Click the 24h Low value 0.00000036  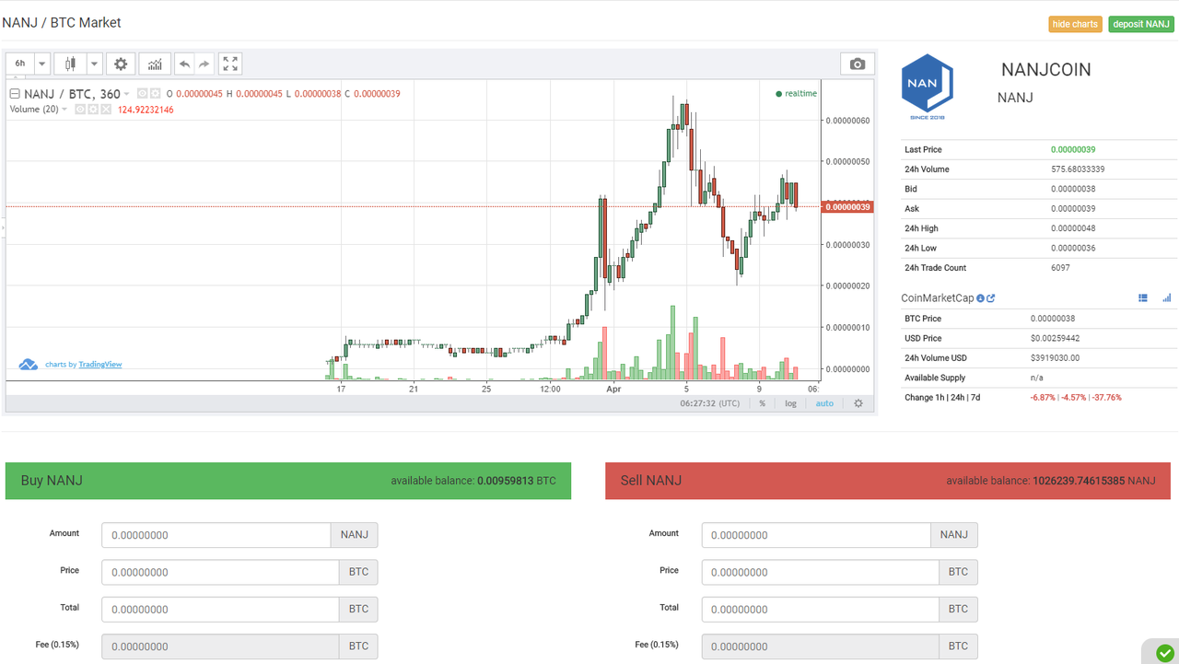coord(1073,249)
